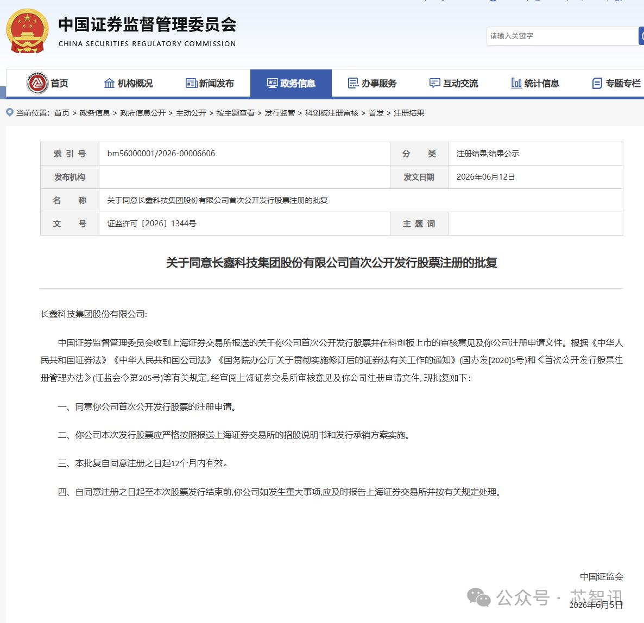The image size is (644, 623).
Task: Click the 索引号 table header cell
Action: (x=70, y=154)
